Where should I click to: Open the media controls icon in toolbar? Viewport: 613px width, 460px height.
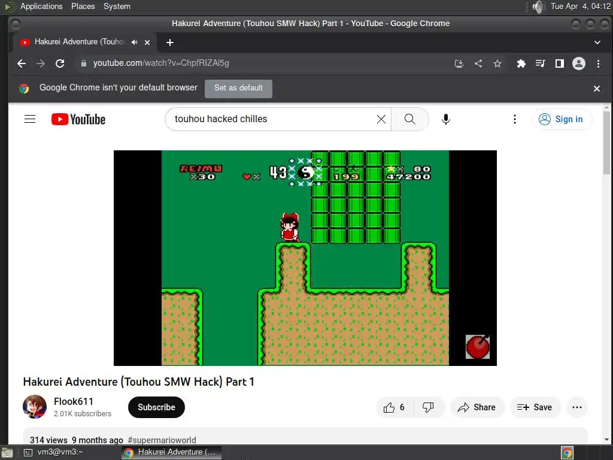[x=541, y=63]
